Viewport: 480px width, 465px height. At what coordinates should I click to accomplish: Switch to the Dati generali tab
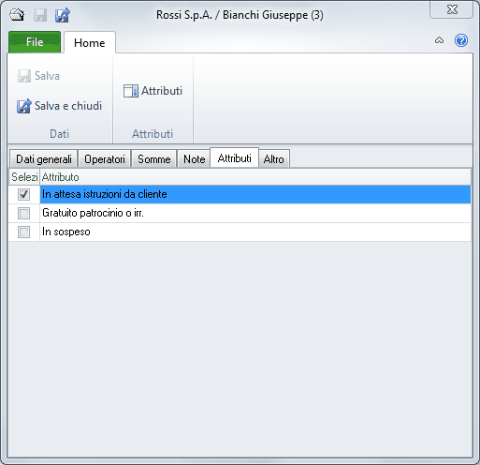44,159
